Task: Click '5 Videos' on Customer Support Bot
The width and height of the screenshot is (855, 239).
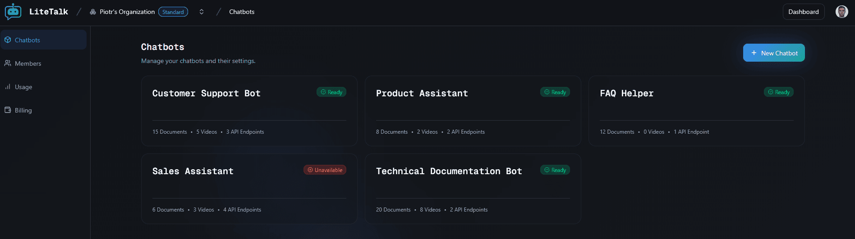Action: (x=207, y=132)
